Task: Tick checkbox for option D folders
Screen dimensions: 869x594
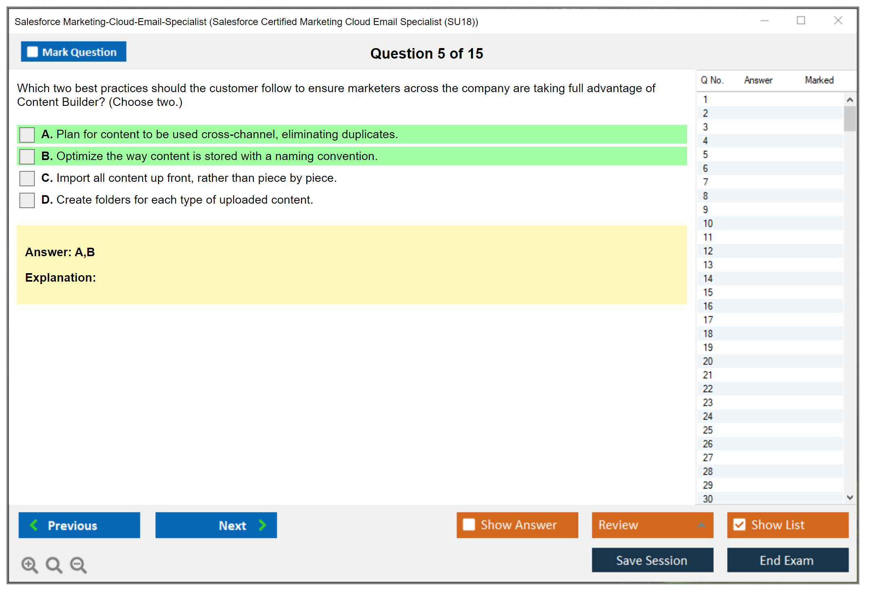Action: pos(27,200)
